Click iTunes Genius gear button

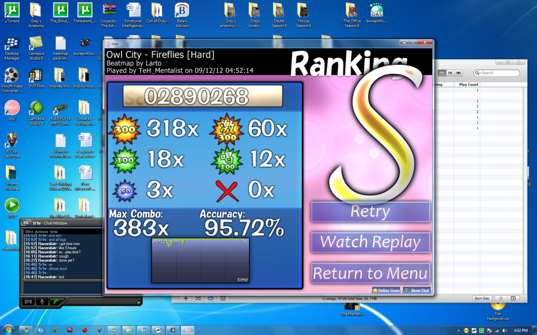point(501,298)
